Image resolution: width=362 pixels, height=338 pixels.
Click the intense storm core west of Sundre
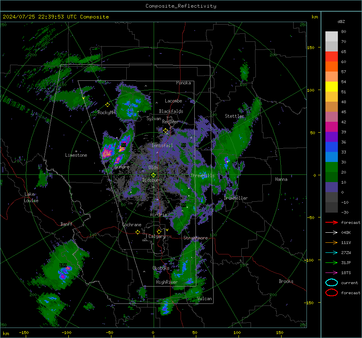tap(107, 153)
